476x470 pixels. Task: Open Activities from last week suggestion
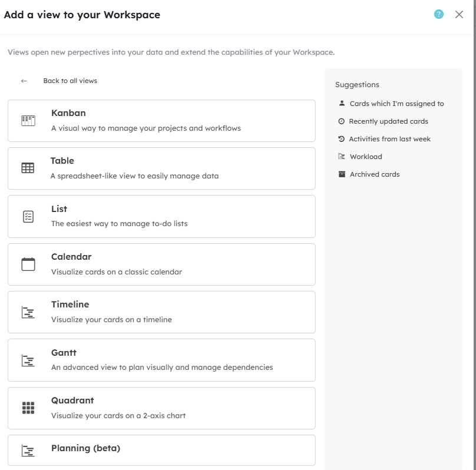coord(389,139)
